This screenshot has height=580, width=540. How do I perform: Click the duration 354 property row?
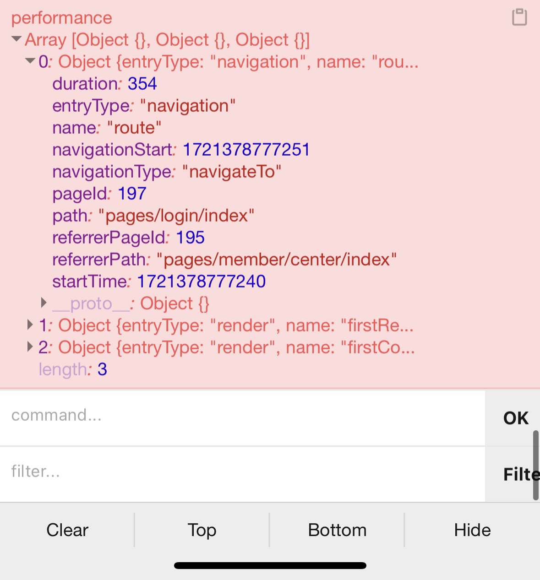104,84
